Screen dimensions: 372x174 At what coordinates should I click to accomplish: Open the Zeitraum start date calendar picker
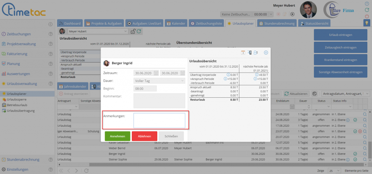tap(156, 73)
